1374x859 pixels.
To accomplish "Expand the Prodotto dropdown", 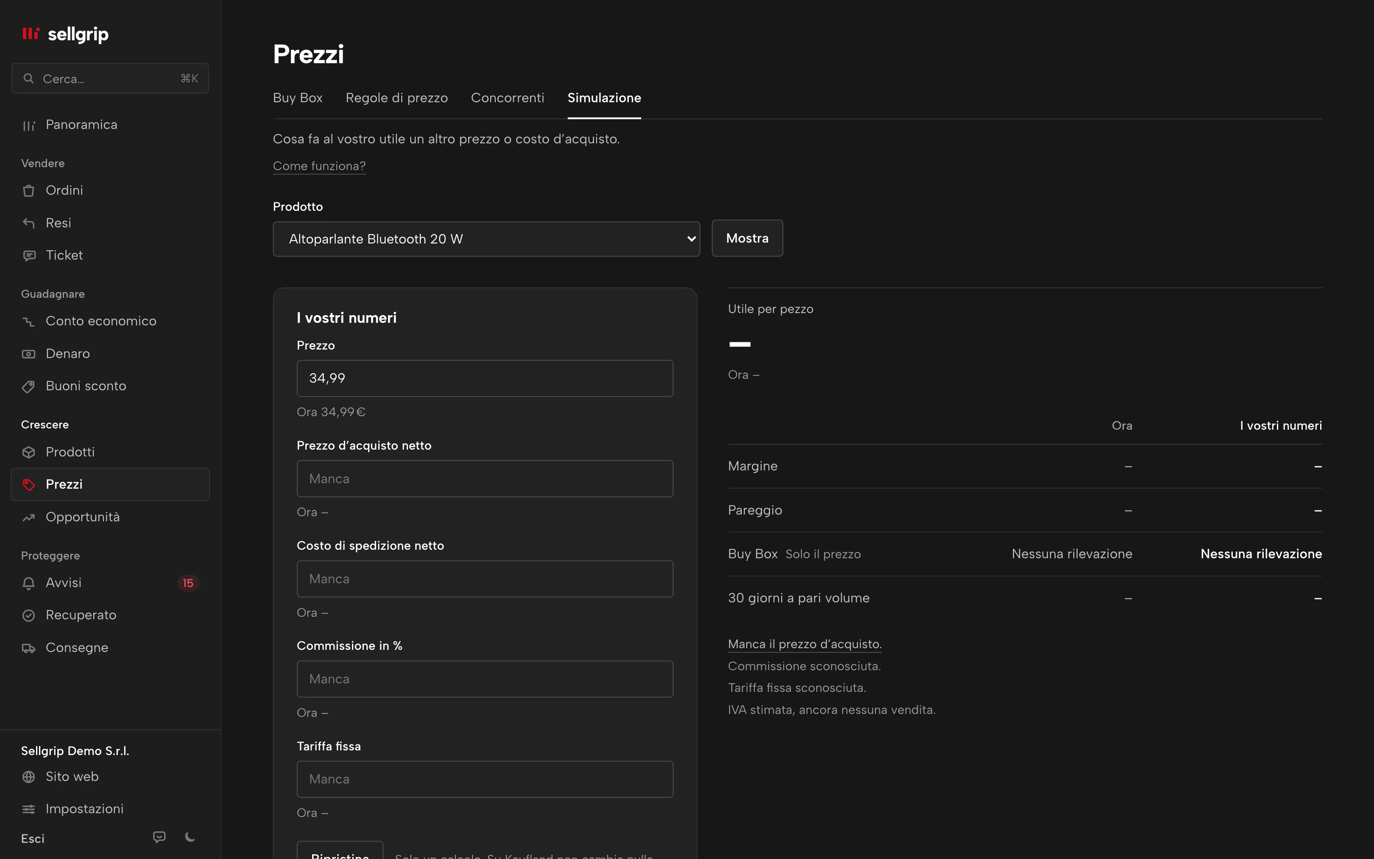I will tap(486, 239).
